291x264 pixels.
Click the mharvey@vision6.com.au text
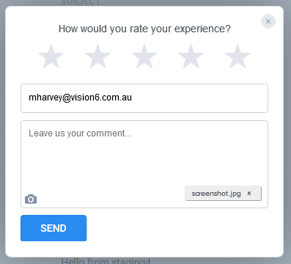click(81, 98)
